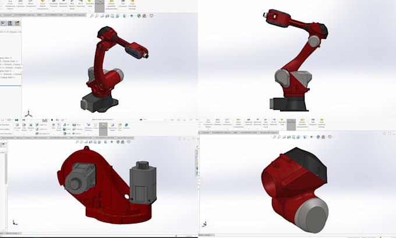
Task: Open SimLab FBX Exporter tab in robot assembly window
Action: coord(76,15)
